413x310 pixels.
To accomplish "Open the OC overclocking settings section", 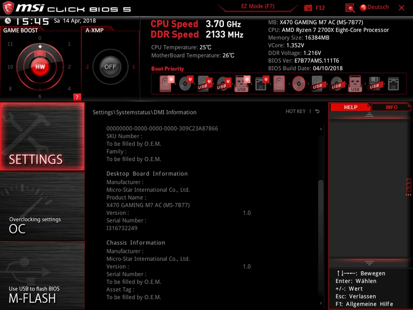I will coord(42,206).
